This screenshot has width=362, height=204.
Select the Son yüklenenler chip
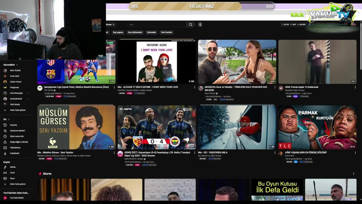tap(135, 32)
